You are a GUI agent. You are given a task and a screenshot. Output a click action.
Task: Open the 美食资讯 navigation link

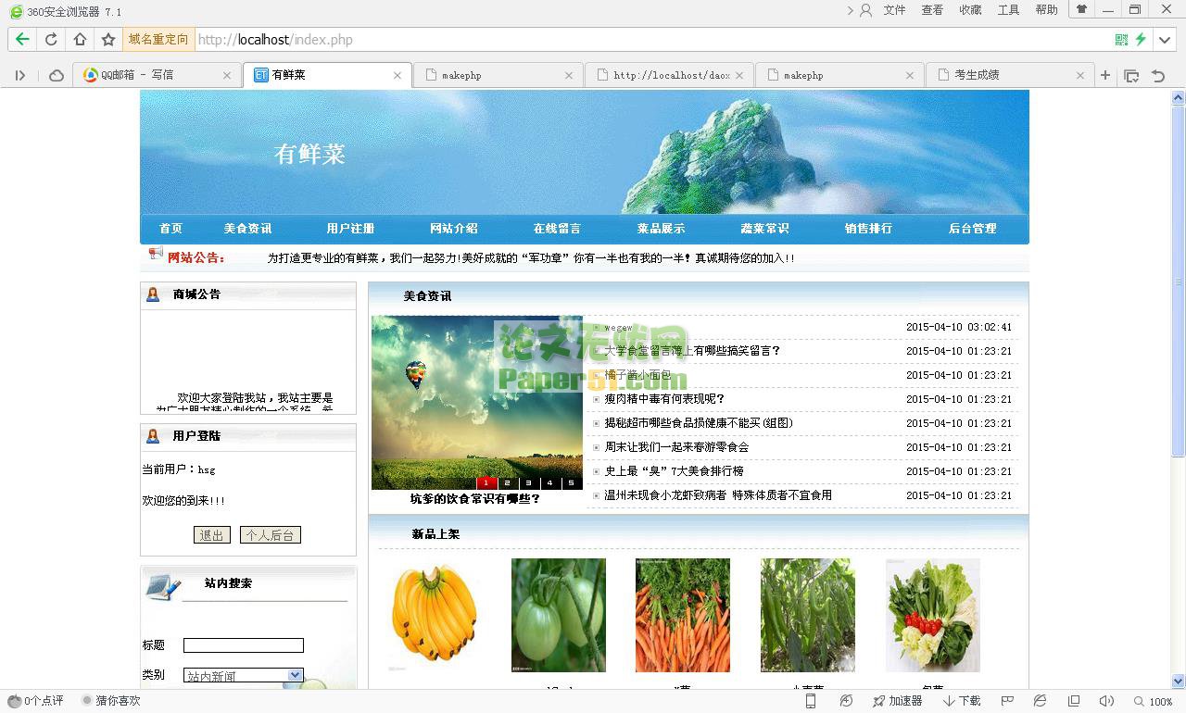(x=247, y=229)
